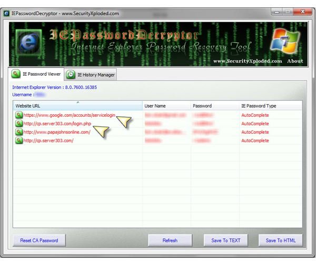Viewport: 316px width, 261px height.
Task: Open www.SecurityXploded.com link in banner
Action: coord(248,61)
